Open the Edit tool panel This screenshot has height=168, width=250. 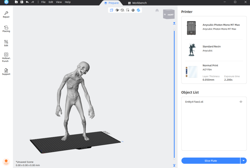pos(6,43)
